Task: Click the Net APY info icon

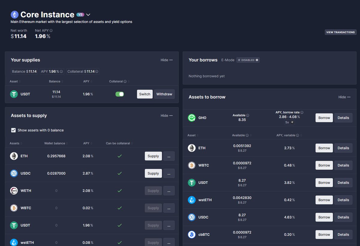Action: (x=51, y=31)
